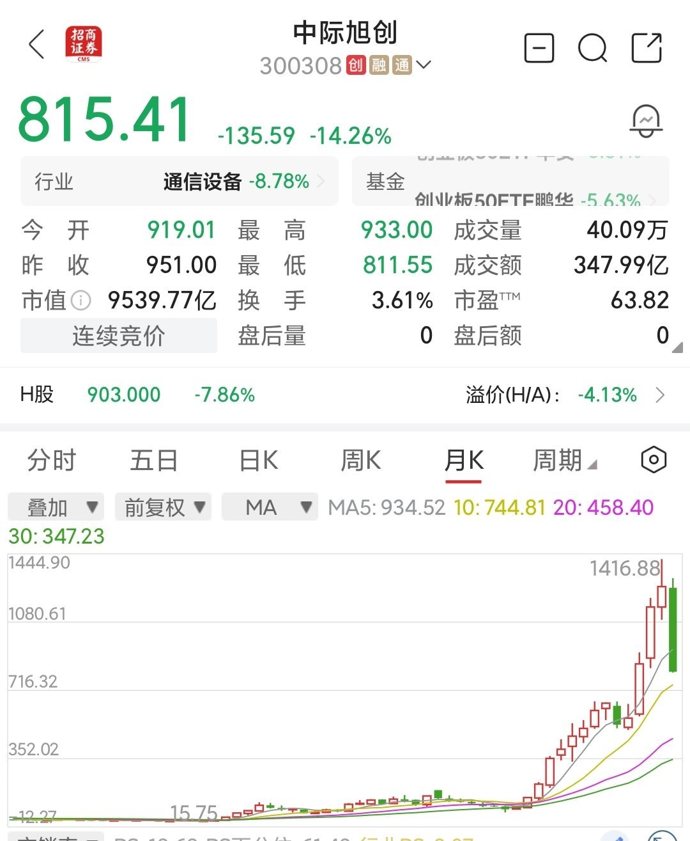The height and width of the screenshot is (841, 690).
Task: Switch to 日K chart tab
Action: 259,460
